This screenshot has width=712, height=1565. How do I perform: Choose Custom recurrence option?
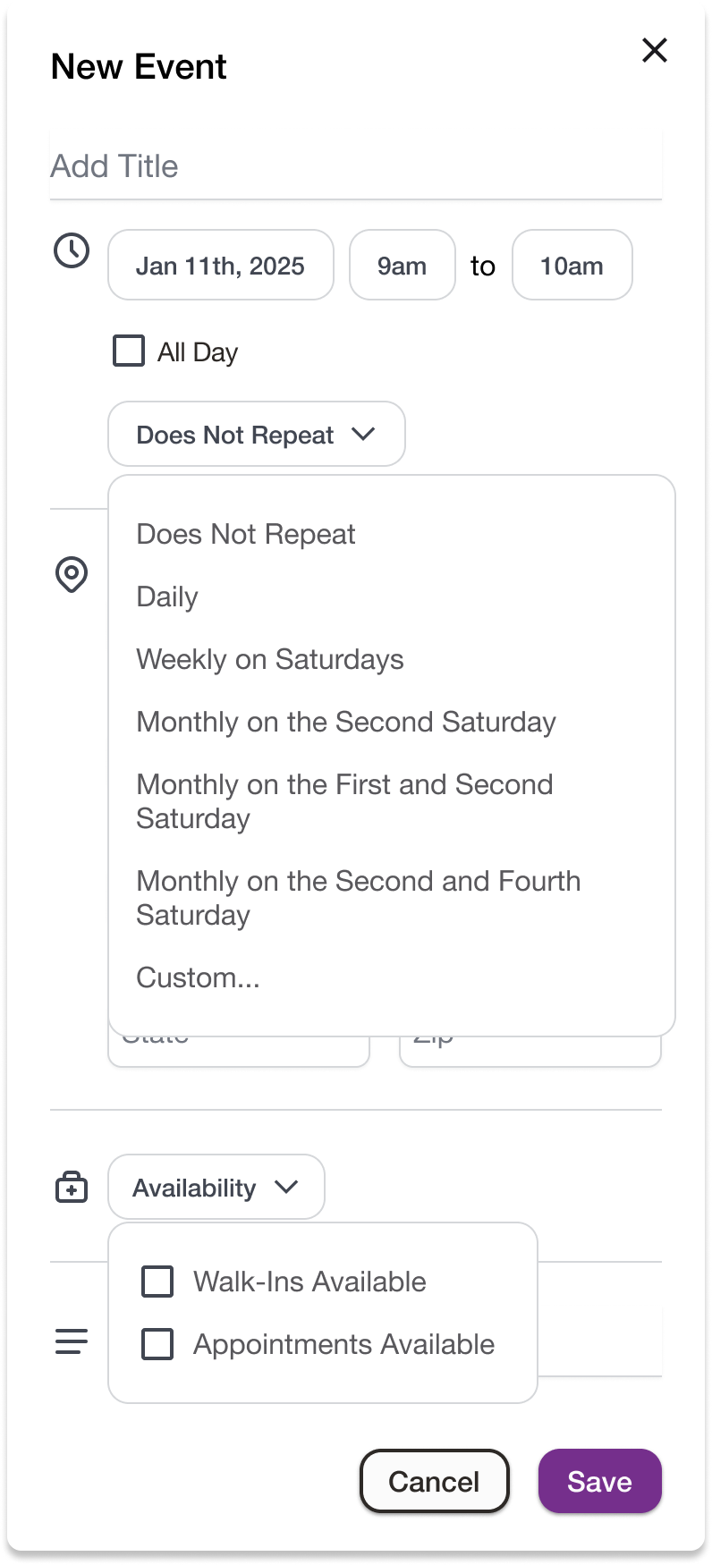click(x=198, y=977)
